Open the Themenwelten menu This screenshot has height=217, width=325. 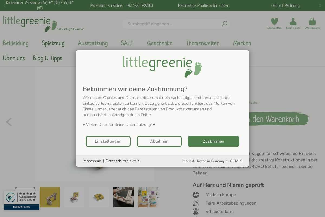point(203,43)
